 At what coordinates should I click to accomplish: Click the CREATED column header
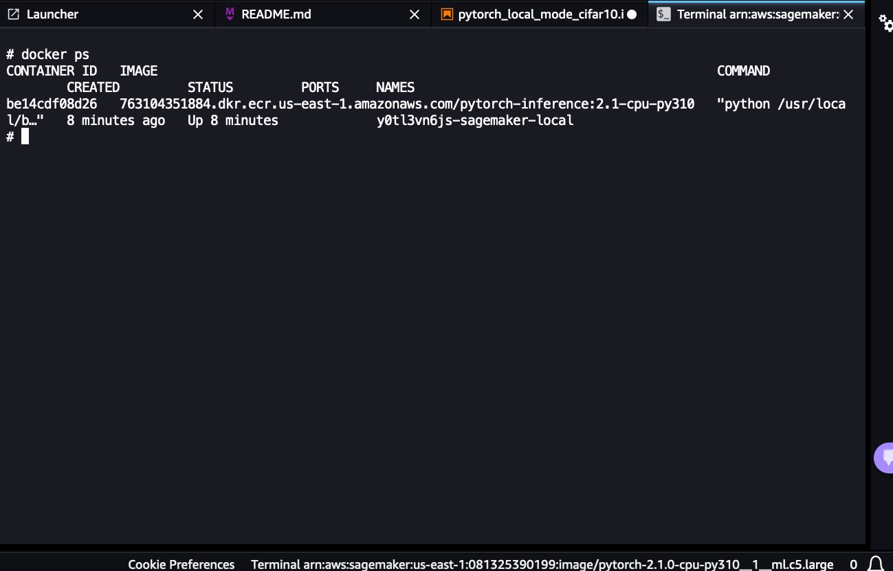tap(93, 87)
